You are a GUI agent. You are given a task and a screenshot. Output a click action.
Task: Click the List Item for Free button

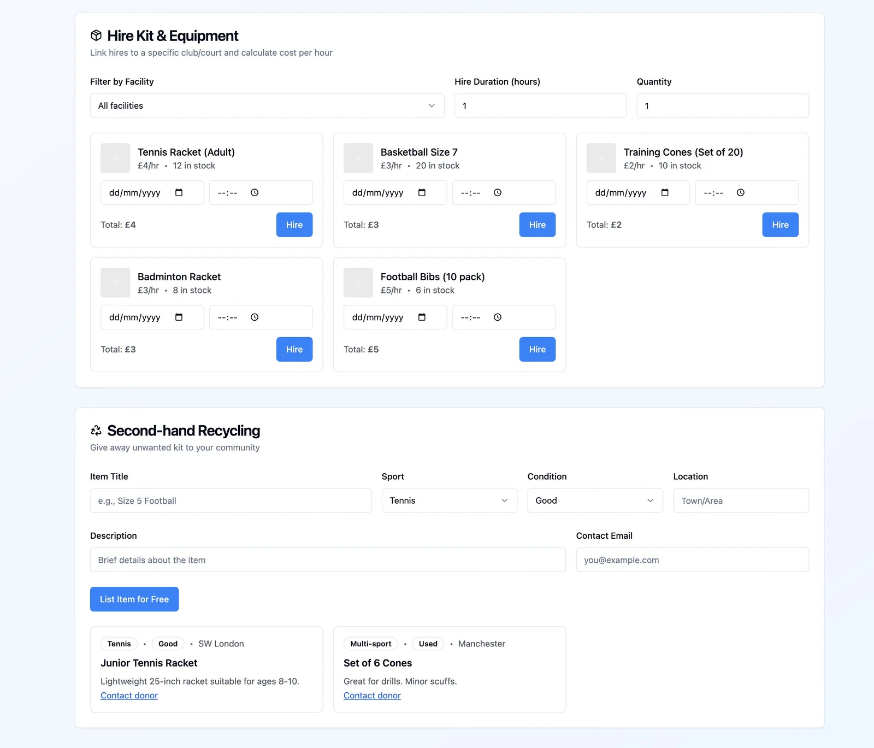[x=134, y=599]
